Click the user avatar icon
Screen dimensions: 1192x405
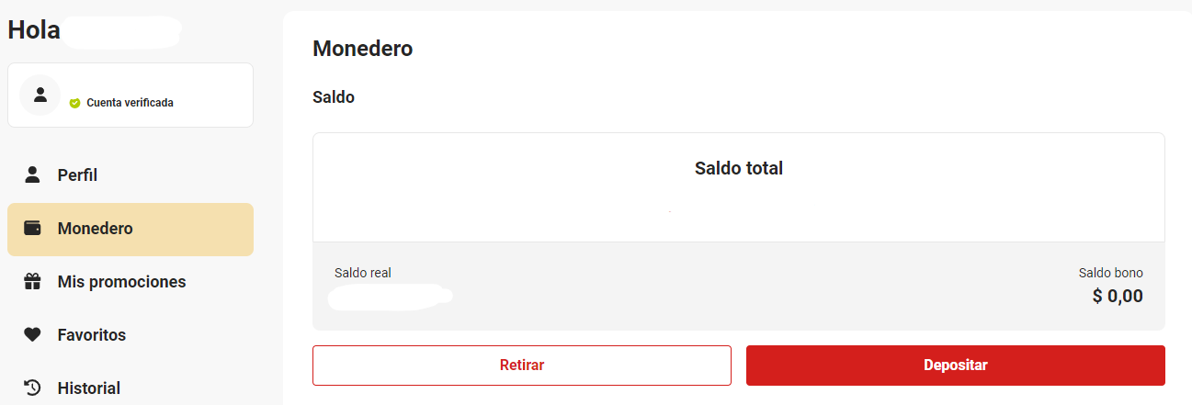click(40, 95)
